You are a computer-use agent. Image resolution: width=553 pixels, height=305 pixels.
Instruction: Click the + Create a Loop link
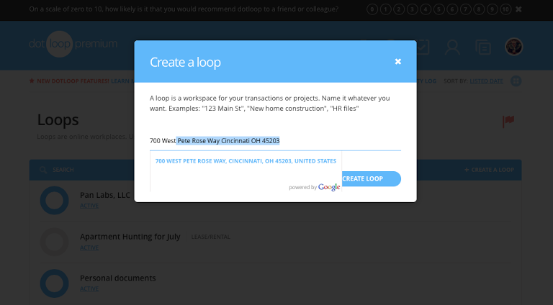489,170
